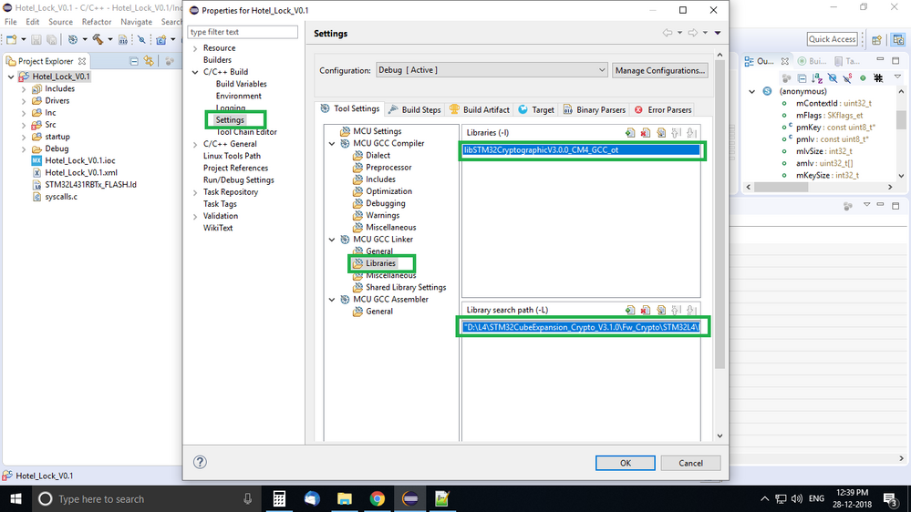This screenshot has width=911, height=512.
Task: Click the OK button
Action: (626, 463)
